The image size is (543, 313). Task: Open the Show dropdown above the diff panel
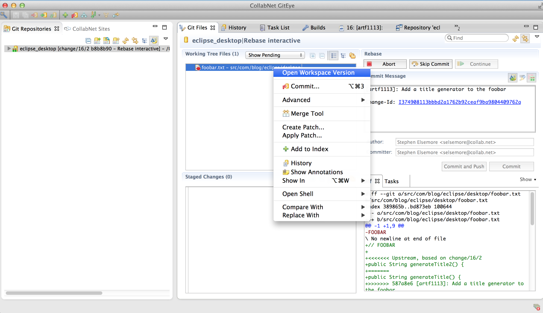pos(527,179)
